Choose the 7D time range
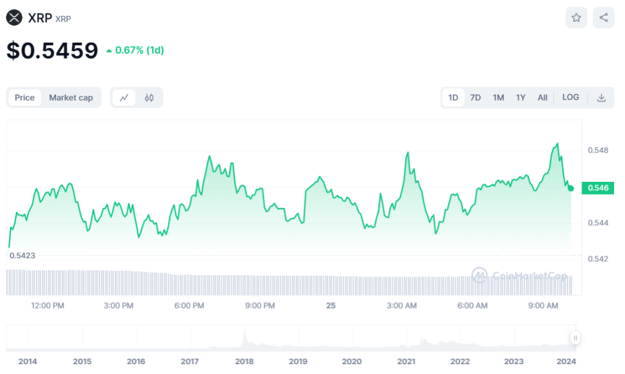This screenshot has width=625, height=374. click(475, 98)
